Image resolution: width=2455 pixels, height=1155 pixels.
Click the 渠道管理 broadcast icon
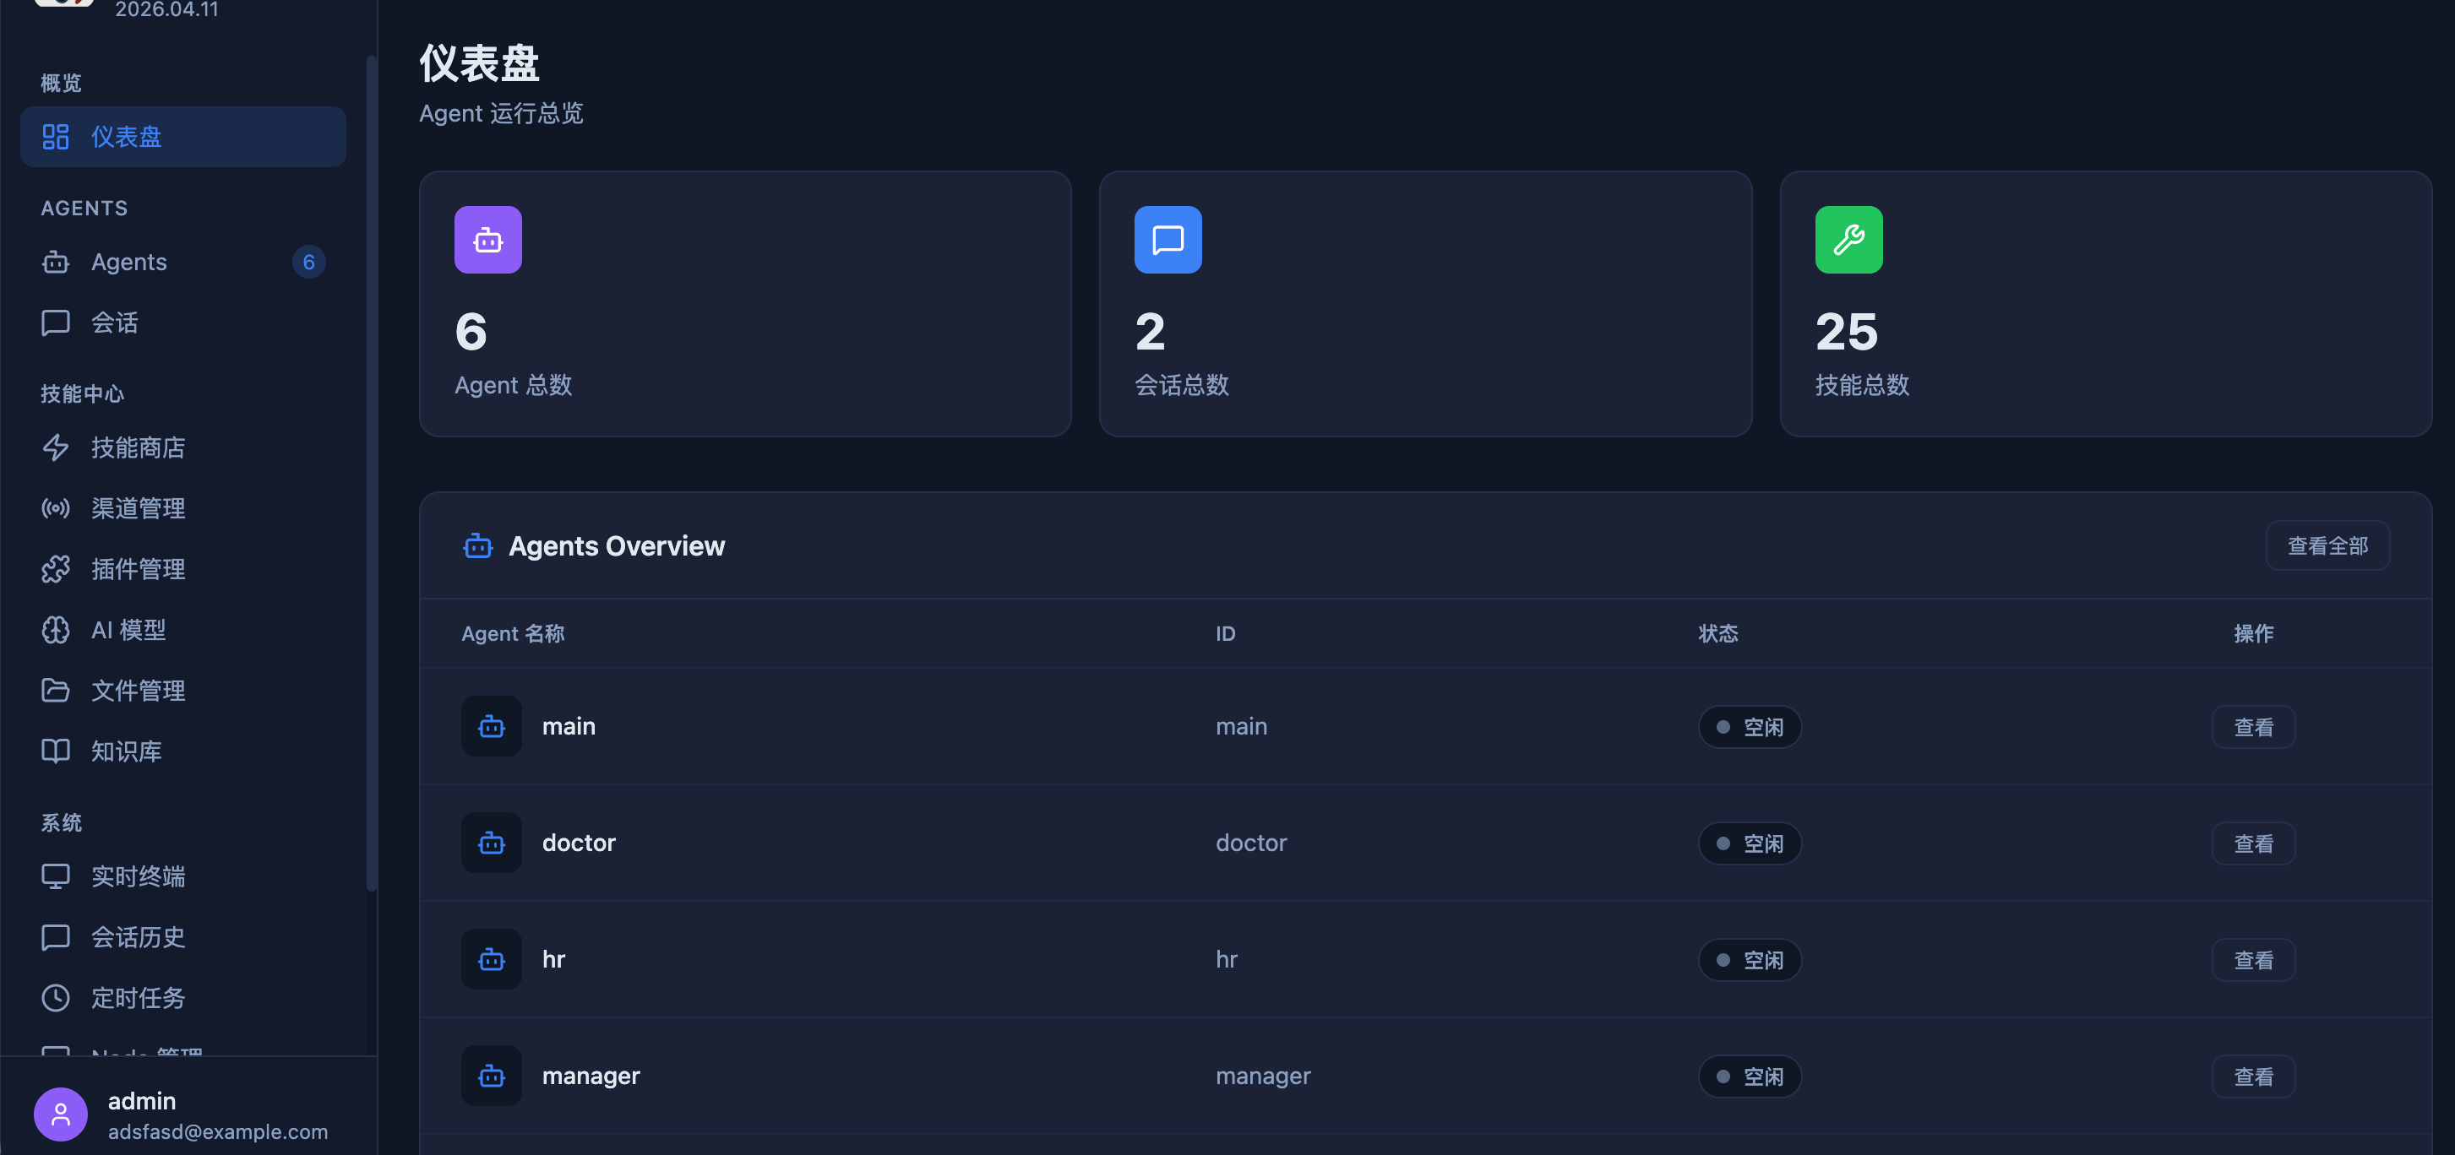[x=55, y=508]
